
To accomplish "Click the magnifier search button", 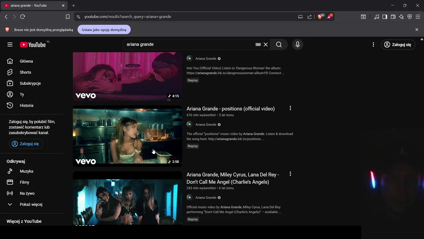I will 279,44.
